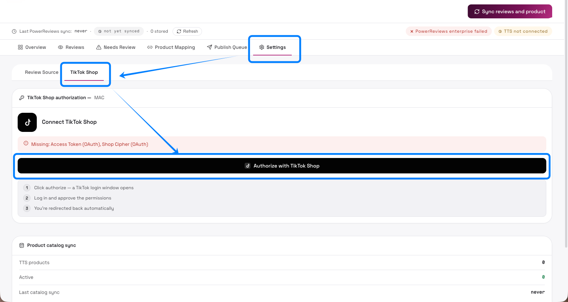The height and width of the screenshot is (302, 568).
Task: Click the warning triangle Needs Review icon
Action: coord(99,47)
